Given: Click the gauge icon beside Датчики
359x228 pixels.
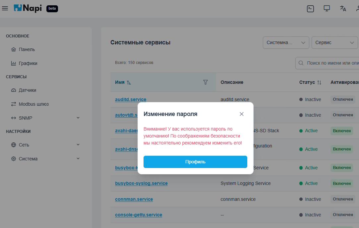Looking at the screenshot, I should 14,90.
